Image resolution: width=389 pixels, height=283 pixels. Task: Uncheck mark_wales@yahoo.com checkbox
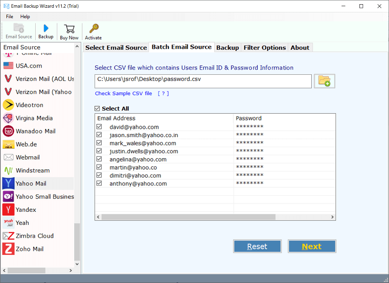coord(99,143)
